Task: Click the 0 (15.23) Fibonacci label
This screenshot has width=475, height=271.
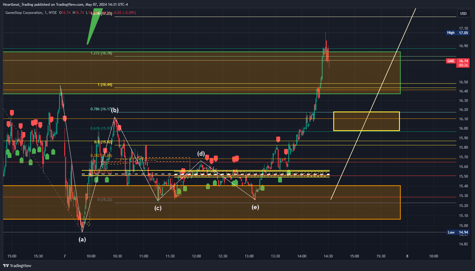Action: [x=105, y=200]
